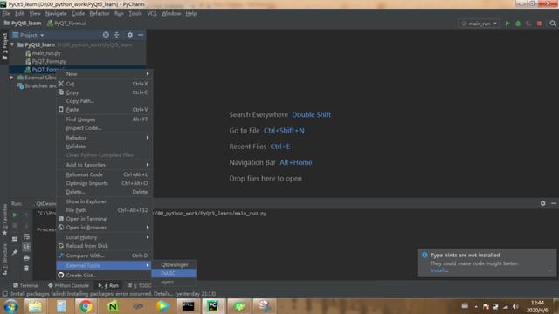The image size is (559, 314).
Task: Open the Tools menu
Action: 135,14
